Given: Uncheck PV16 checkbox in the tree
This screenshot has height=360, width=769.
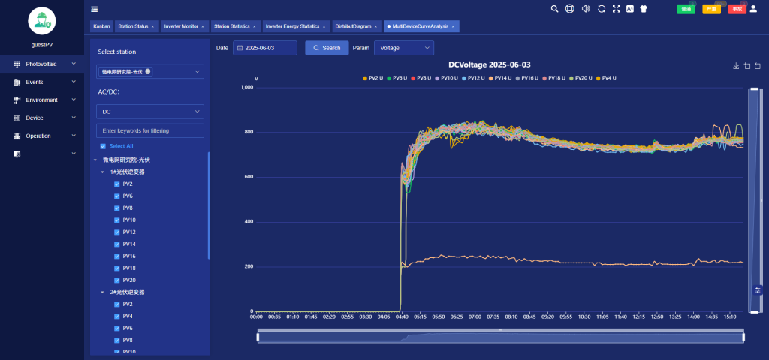Looking at the screenshot, I should pos(116,256).
